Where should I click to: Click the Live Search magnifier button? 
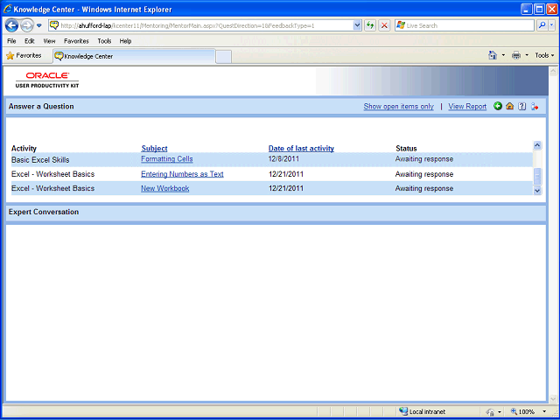pos(542,25)
